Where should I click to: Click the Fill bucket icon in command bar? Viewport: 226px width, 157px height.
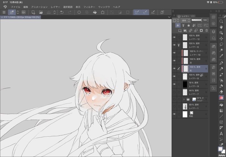tap(95, 12)
